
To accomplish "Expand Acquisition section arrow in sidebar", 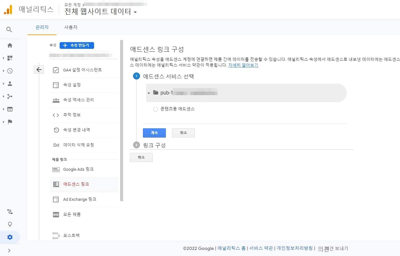I will pyautogui.click(x=3, y=96).
